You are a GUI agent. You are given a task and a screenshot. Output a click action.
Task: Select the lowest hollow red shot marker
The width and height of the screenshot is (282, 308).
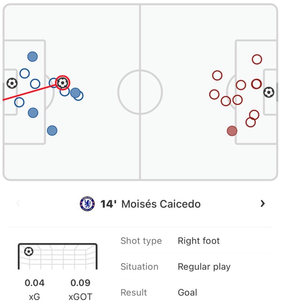coord(251,122)
